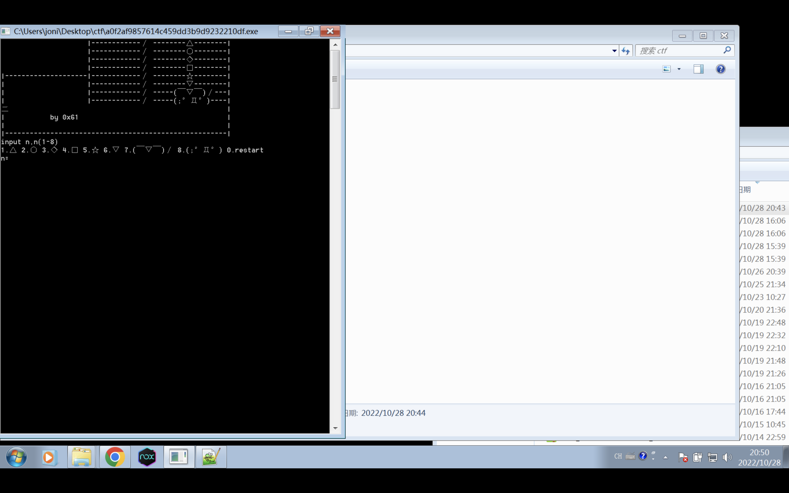The image size is (789, 493).
Task: Select the row dated /10/19 22:32
Action: pyautogui.click(x=764, y=335)
